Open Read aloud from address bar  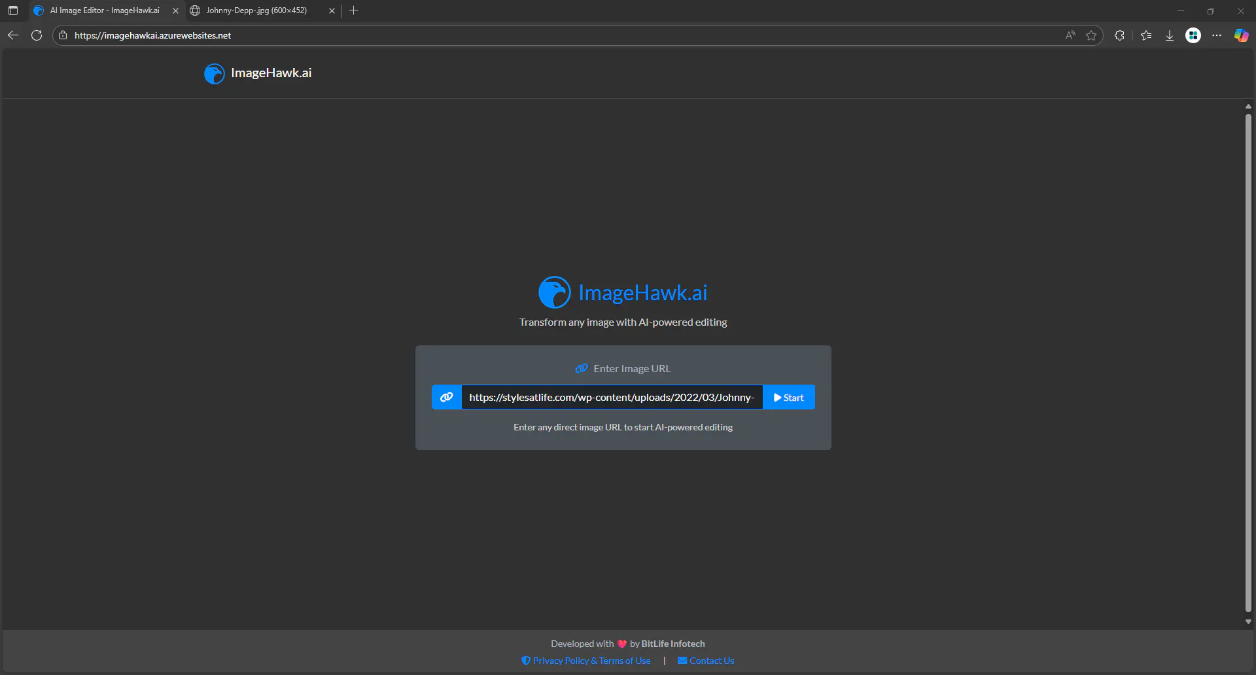[1070, 35]
